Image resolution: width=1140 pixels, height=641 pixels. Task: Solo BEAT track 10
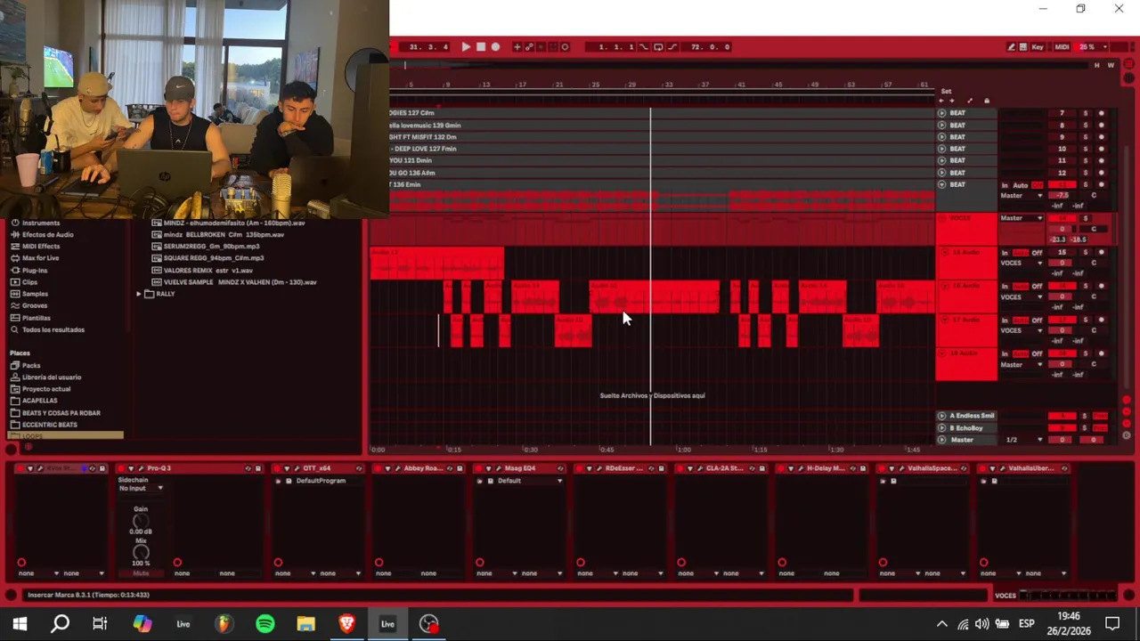[1086, 149]
